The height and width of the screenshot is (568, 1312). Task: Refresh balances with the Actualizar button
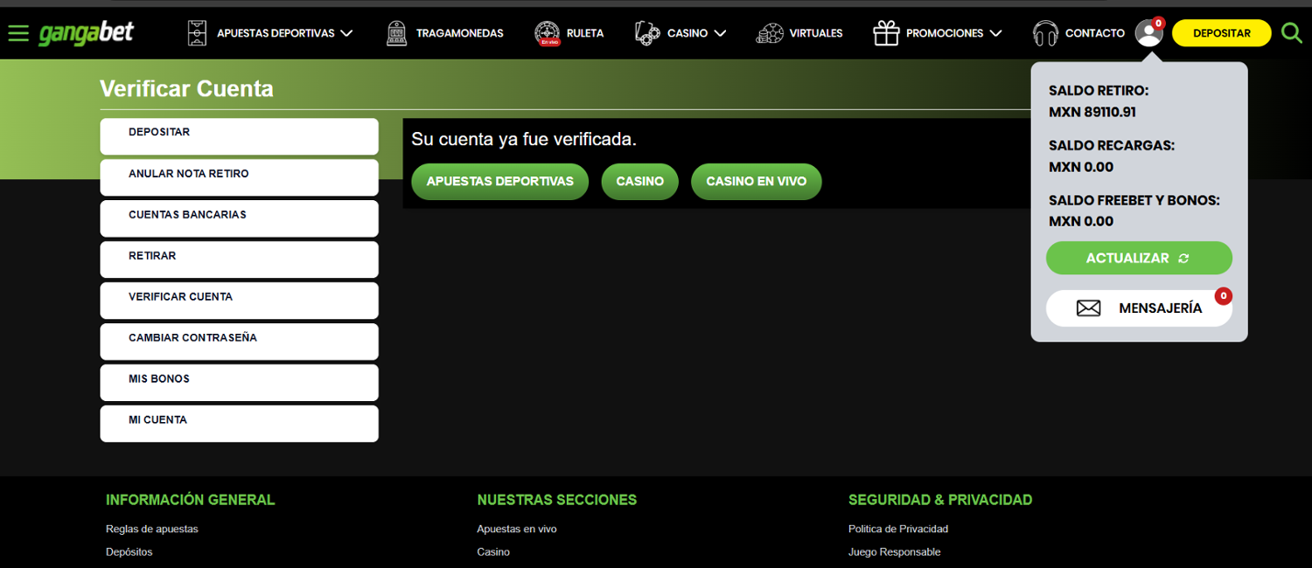pyautogui.click(x=1139, y=258)
